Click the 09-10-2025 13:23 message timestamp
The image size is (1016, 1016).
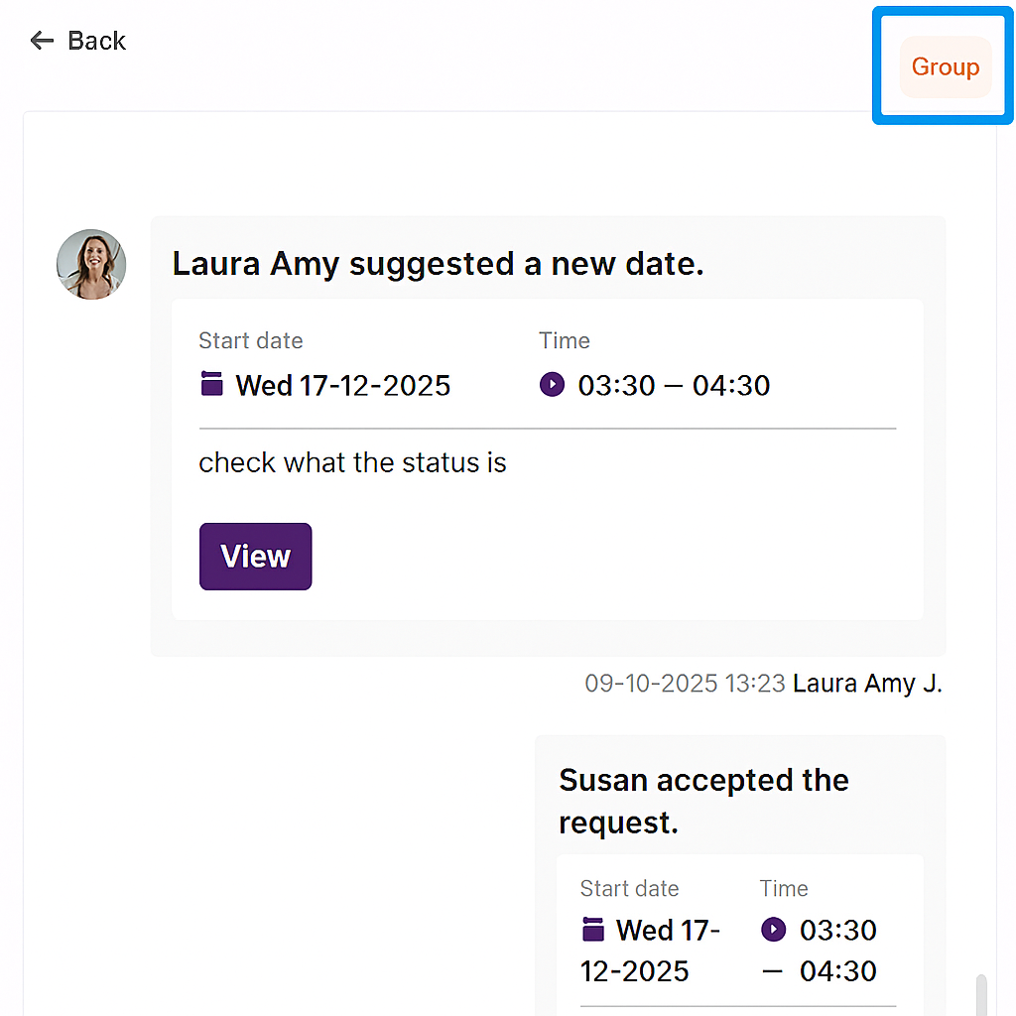(685, 684)
